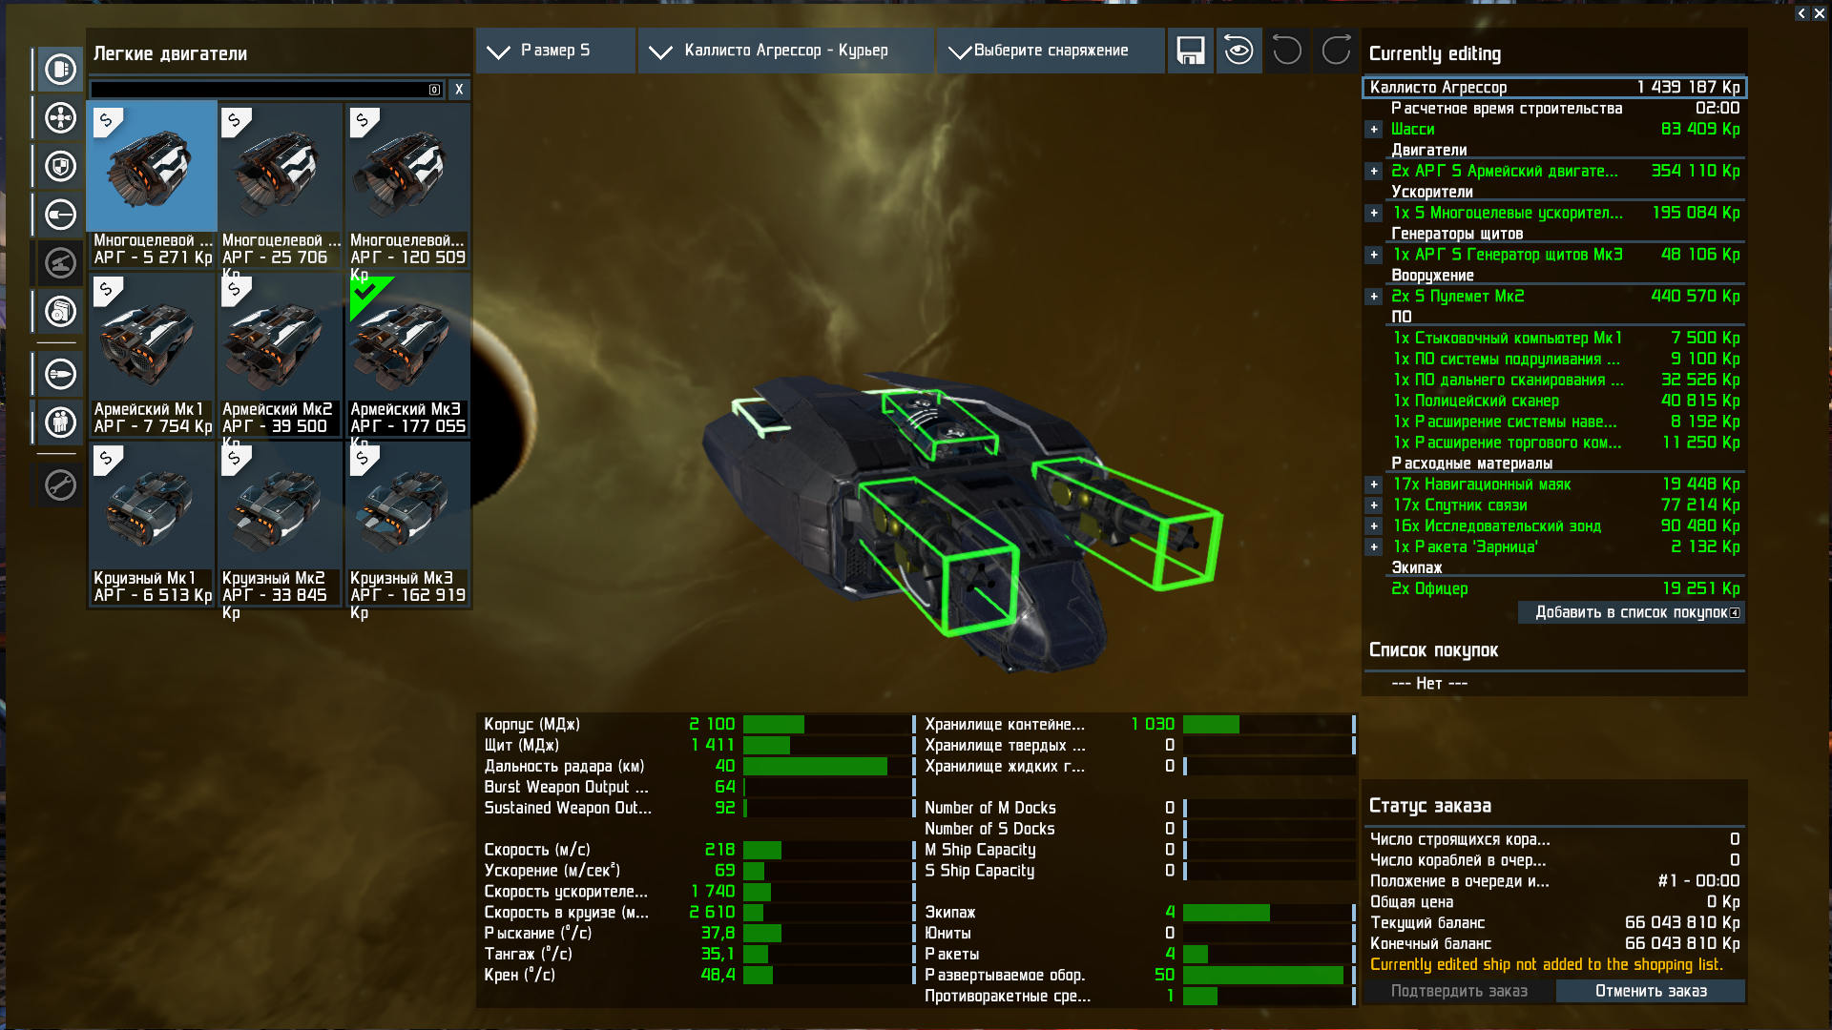Viewport: 1832px width, 1030px height.
Task: Expand the 2x АРГ S Армейский двигатель row
Action: tap(1374, 172)
